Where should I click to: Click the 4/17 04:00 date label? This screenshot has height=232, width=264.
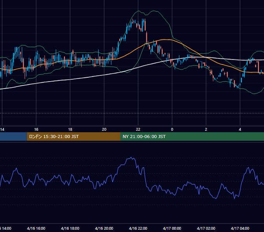(x=240, y=228)
